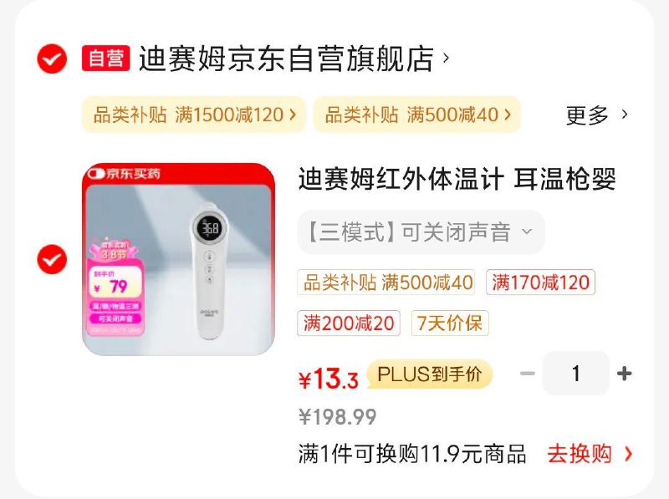The height and width of the screenshot is (499, 669).
Task: Open the 【三模式】可关闭声音 variant dropdown
Action: 421,232
